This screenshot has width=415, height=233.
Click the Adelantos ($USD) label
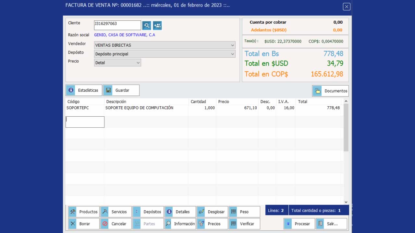pos(269,30)
